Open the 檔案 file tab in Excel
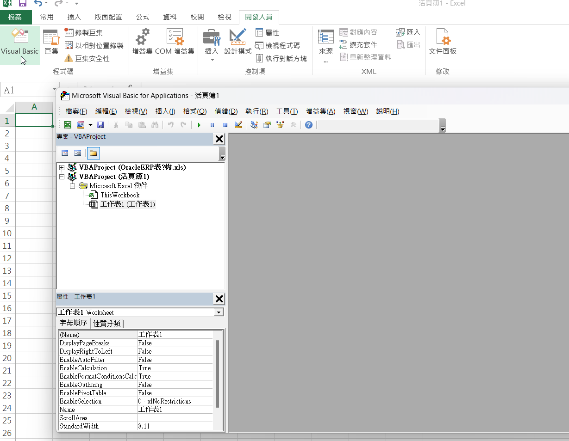The height and width of the screenshot is (441, 569). (x=15, y=17)
